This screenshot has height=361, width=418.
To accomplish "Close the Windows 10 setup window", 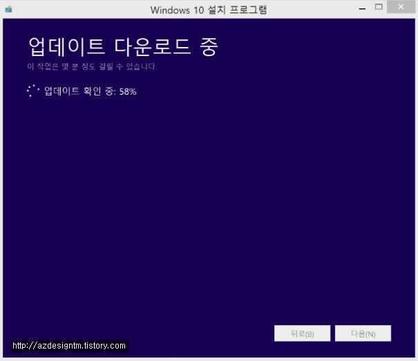I will click(401, 7).
